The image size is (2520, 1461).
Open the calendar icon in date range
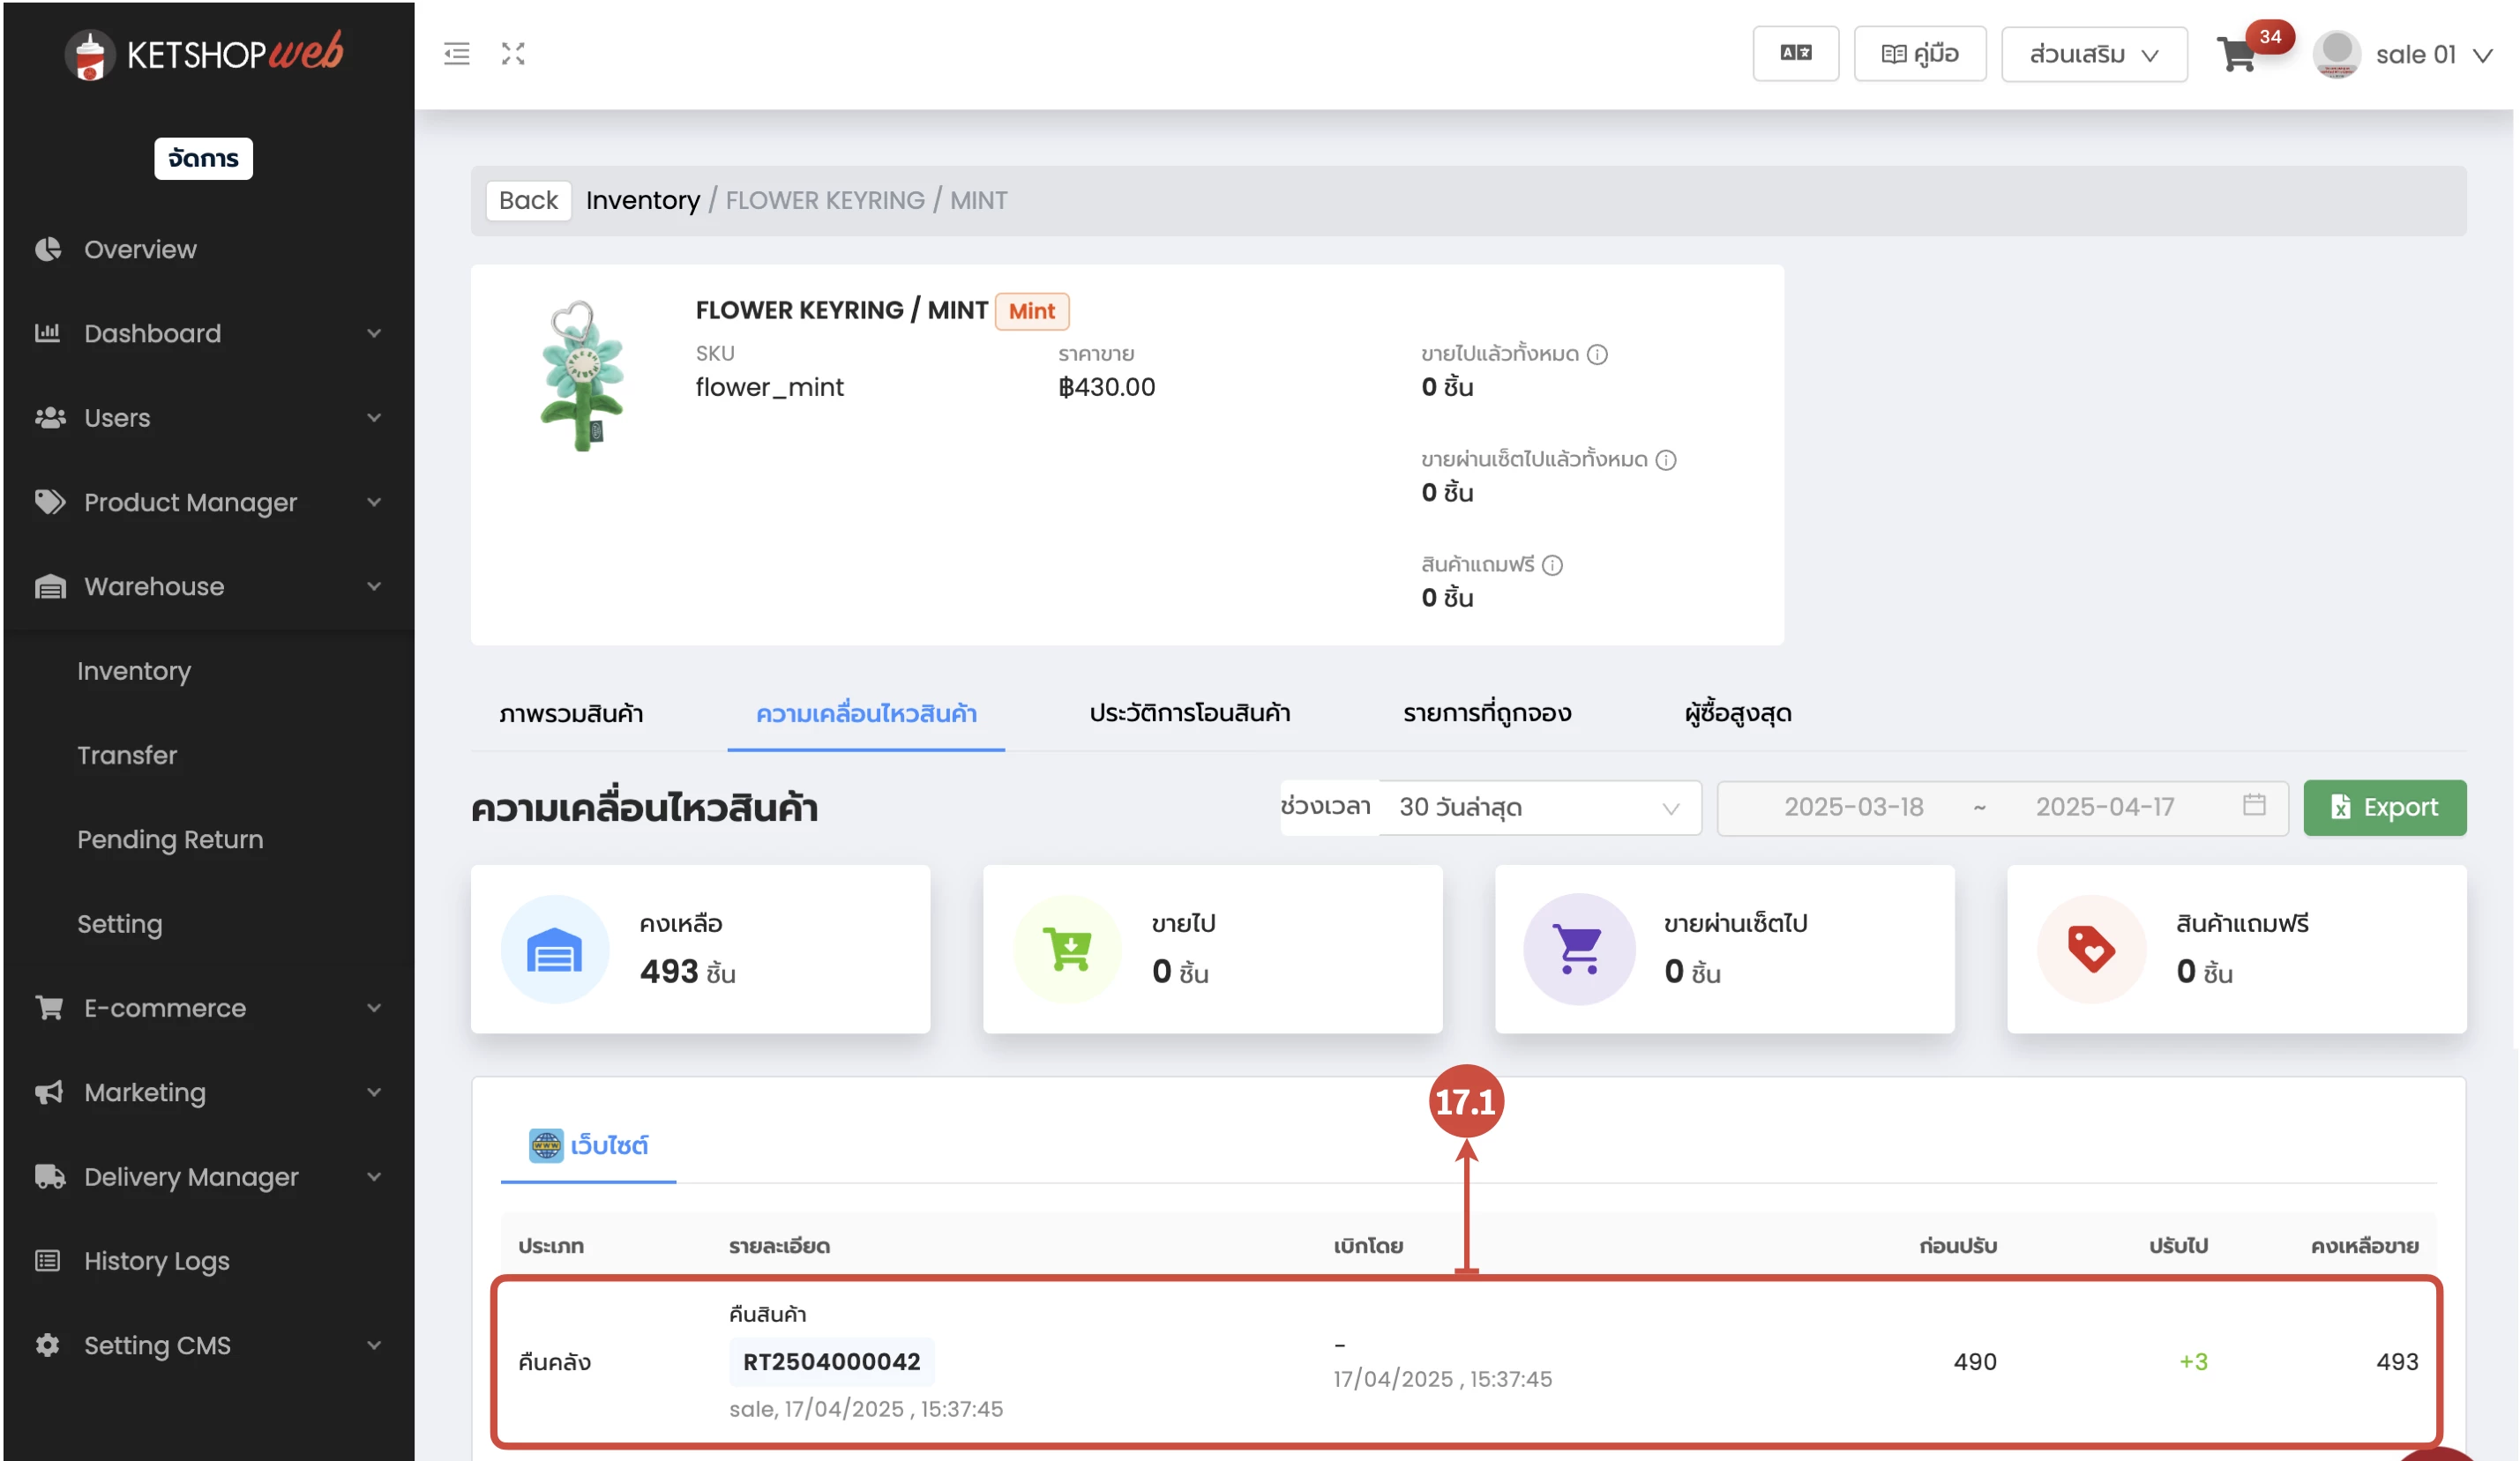click(2254, 806)
